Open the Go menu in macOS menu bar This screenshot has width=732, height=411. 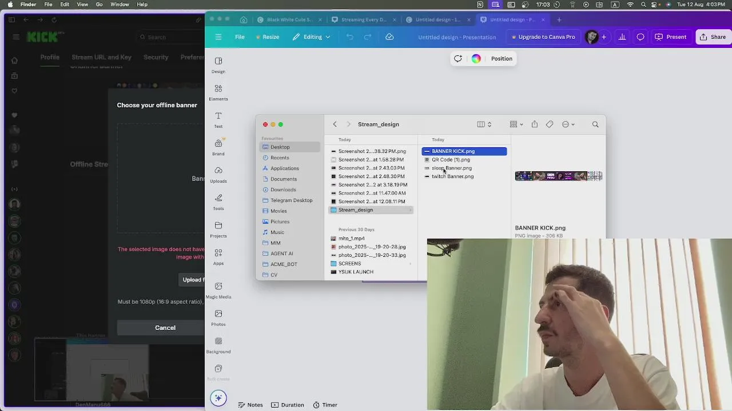pyautogui.click(x=100, y=5)
